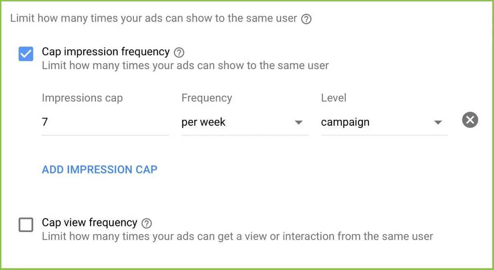Click description text under Cap impression frequency
The image size is (494, 270).
(185, 66)
